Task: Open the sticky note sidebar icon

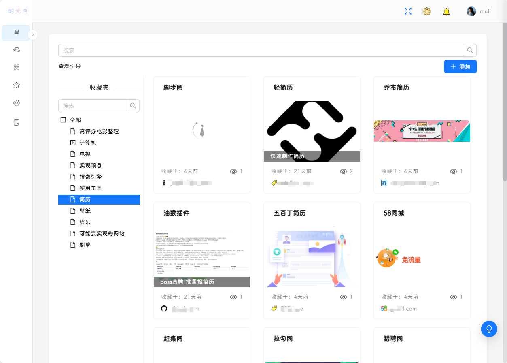Action: click(17, 122)
